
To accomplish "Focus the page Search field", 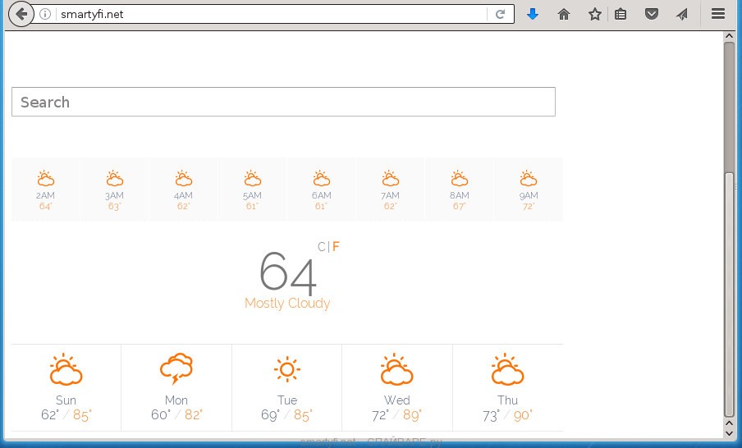I will 283,102.
